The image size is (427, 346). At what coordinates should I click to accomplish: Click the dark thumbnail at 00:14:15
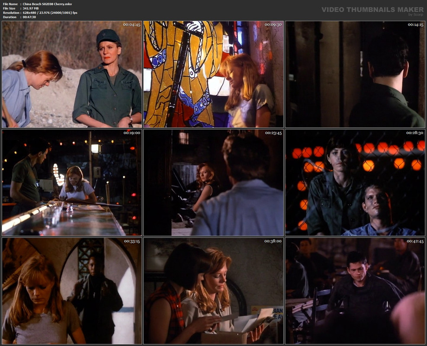click(355, 74)
